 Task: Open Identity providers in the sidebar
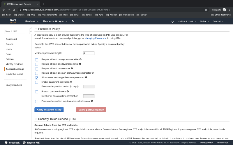[14, 64]
